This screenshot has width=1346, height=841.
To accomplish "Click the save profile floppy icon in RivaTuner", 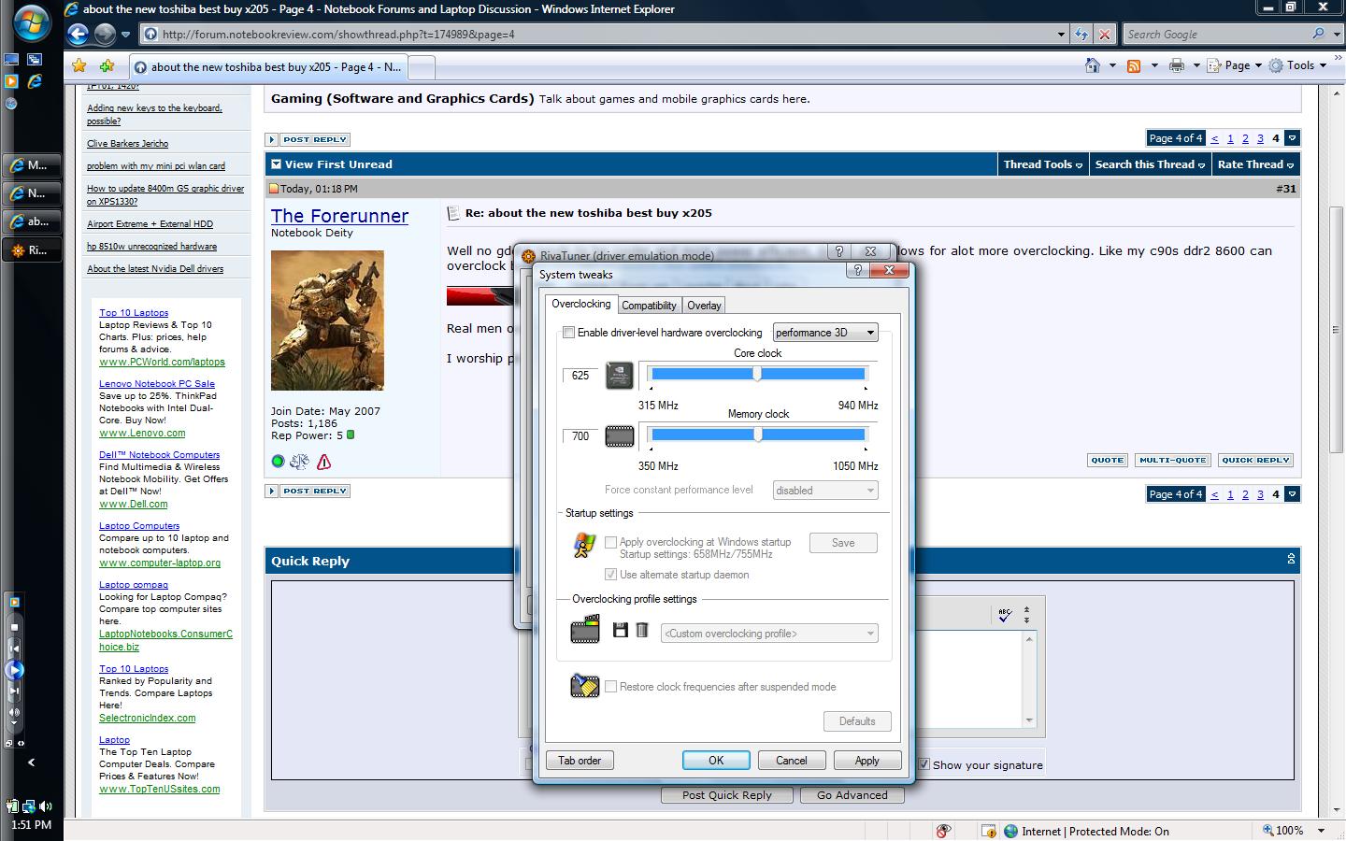I will pyautogui.click(x=620, y=631).
